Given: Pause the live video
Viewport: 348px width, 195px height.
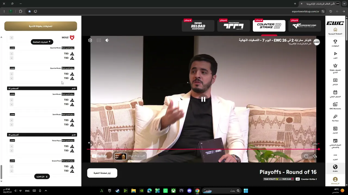Looking at the screenshot, I should (203, 99).
